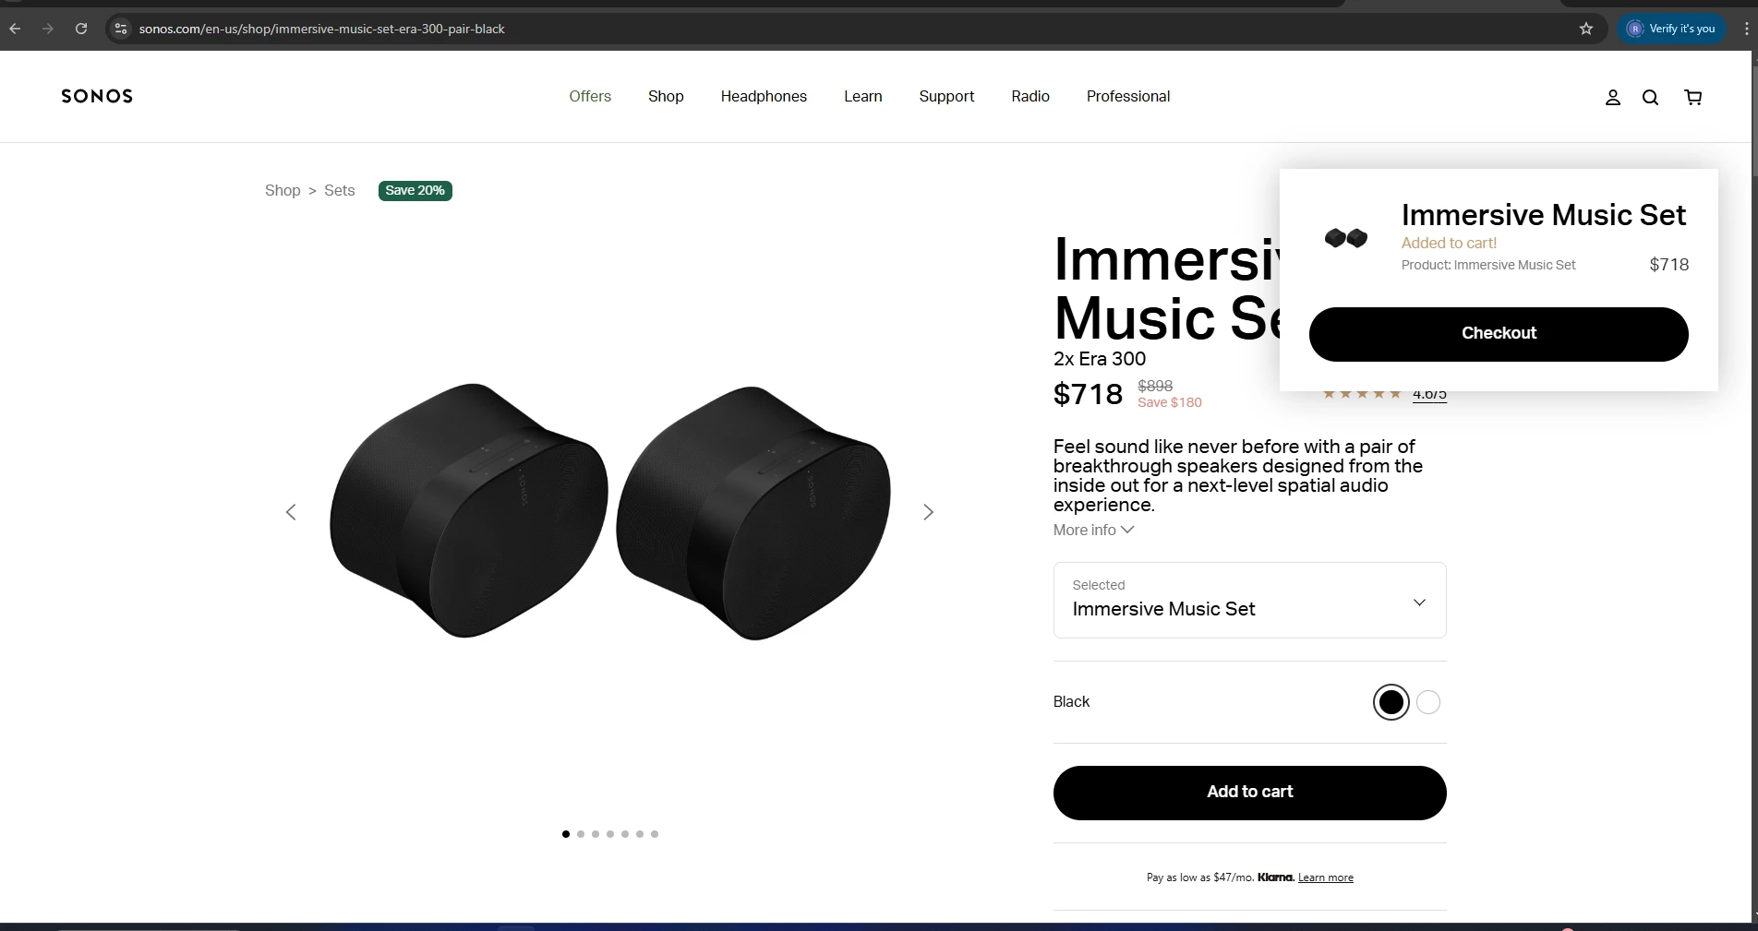Click the $898 original price text
The height and width of the screenshot is (931, 1758).
1155,386
